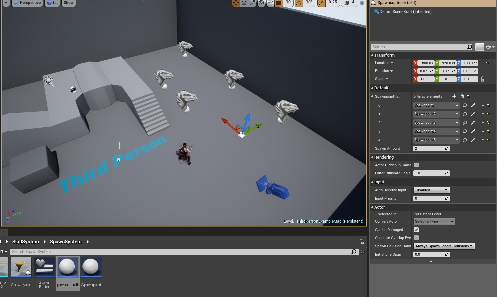497x297 pixels.
Task: Open Spawn Collision Handling dropdown
Action: (444, 246)
